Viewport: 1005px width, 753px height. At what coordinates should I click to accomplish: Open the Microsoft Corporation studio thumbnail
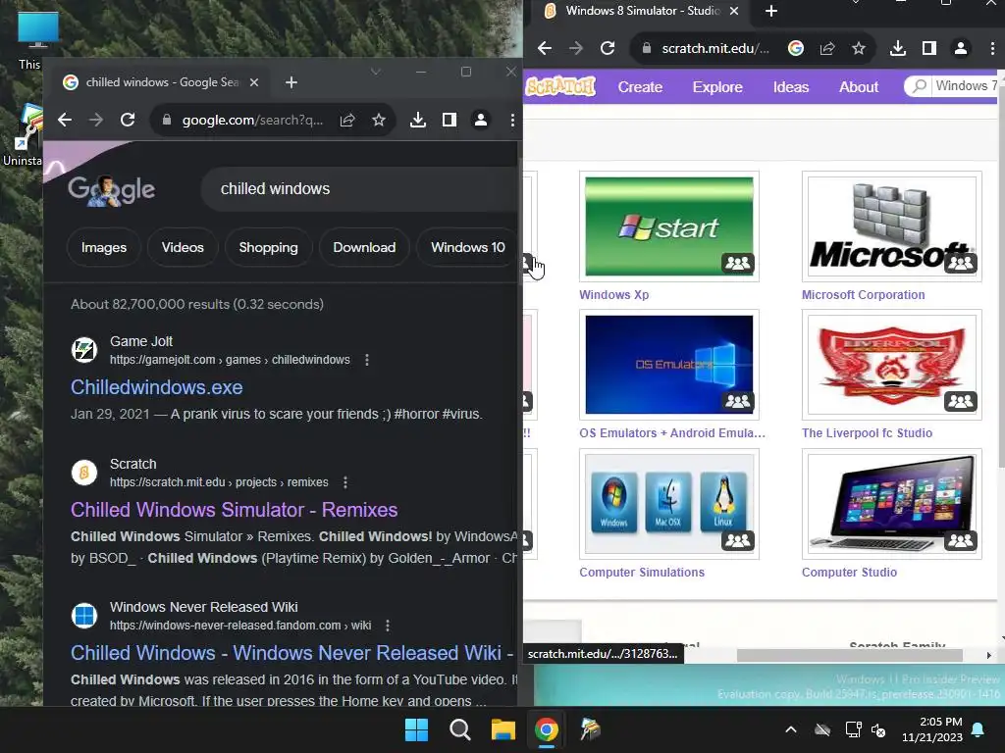tap(891, 226)
